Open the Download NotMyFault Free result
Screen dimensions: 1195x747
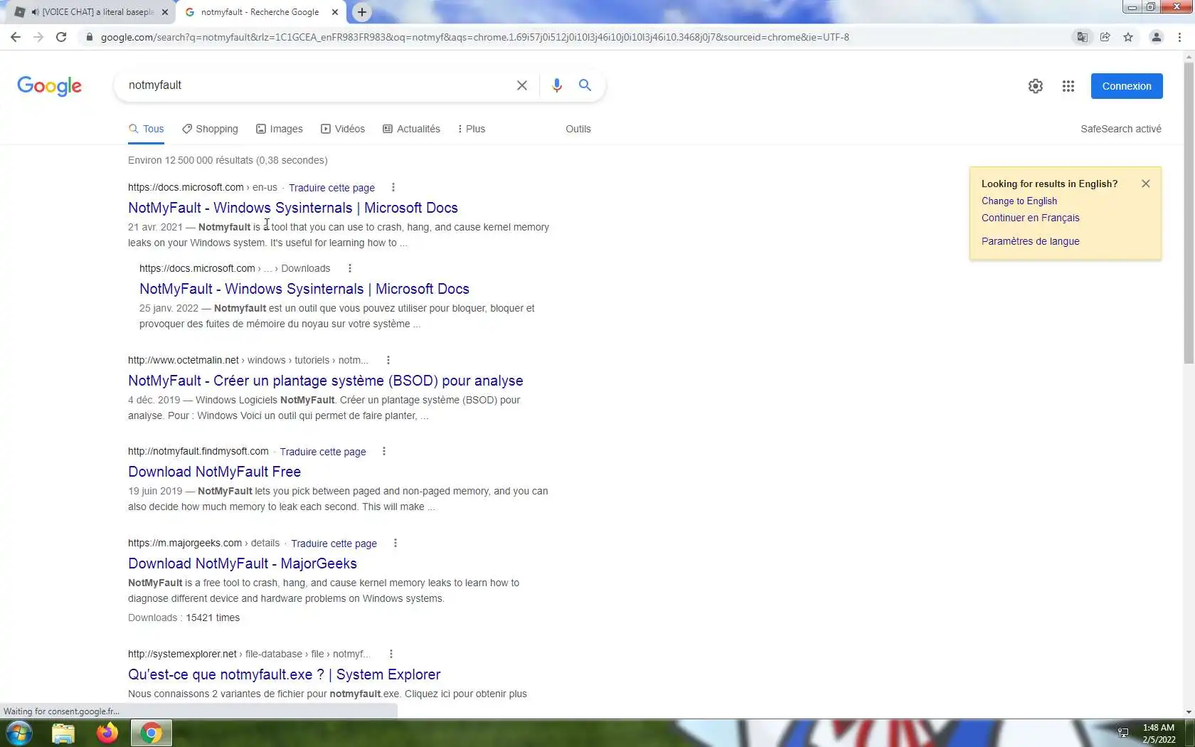pos(214,472)
